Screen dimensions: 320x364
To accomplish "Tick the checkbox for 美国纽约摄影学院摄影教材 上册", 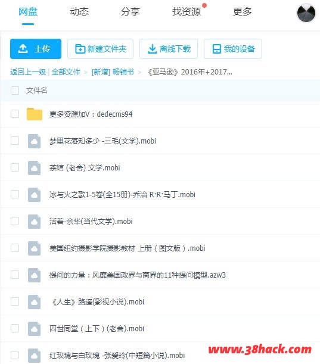I will [x=15, y=248].
